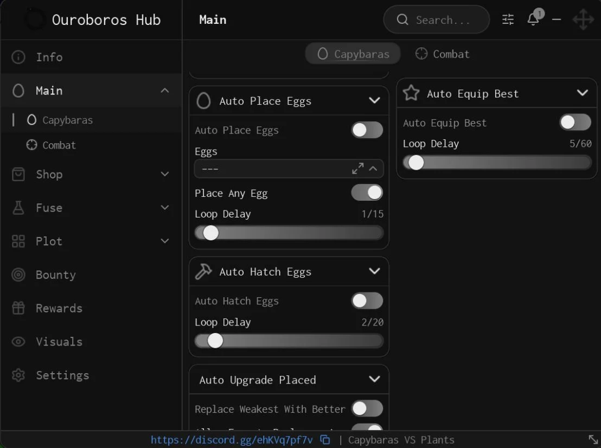This screenshot has width=601, height=448.
Task: Minimize the hub with dash button
Action: coord(557,19)
